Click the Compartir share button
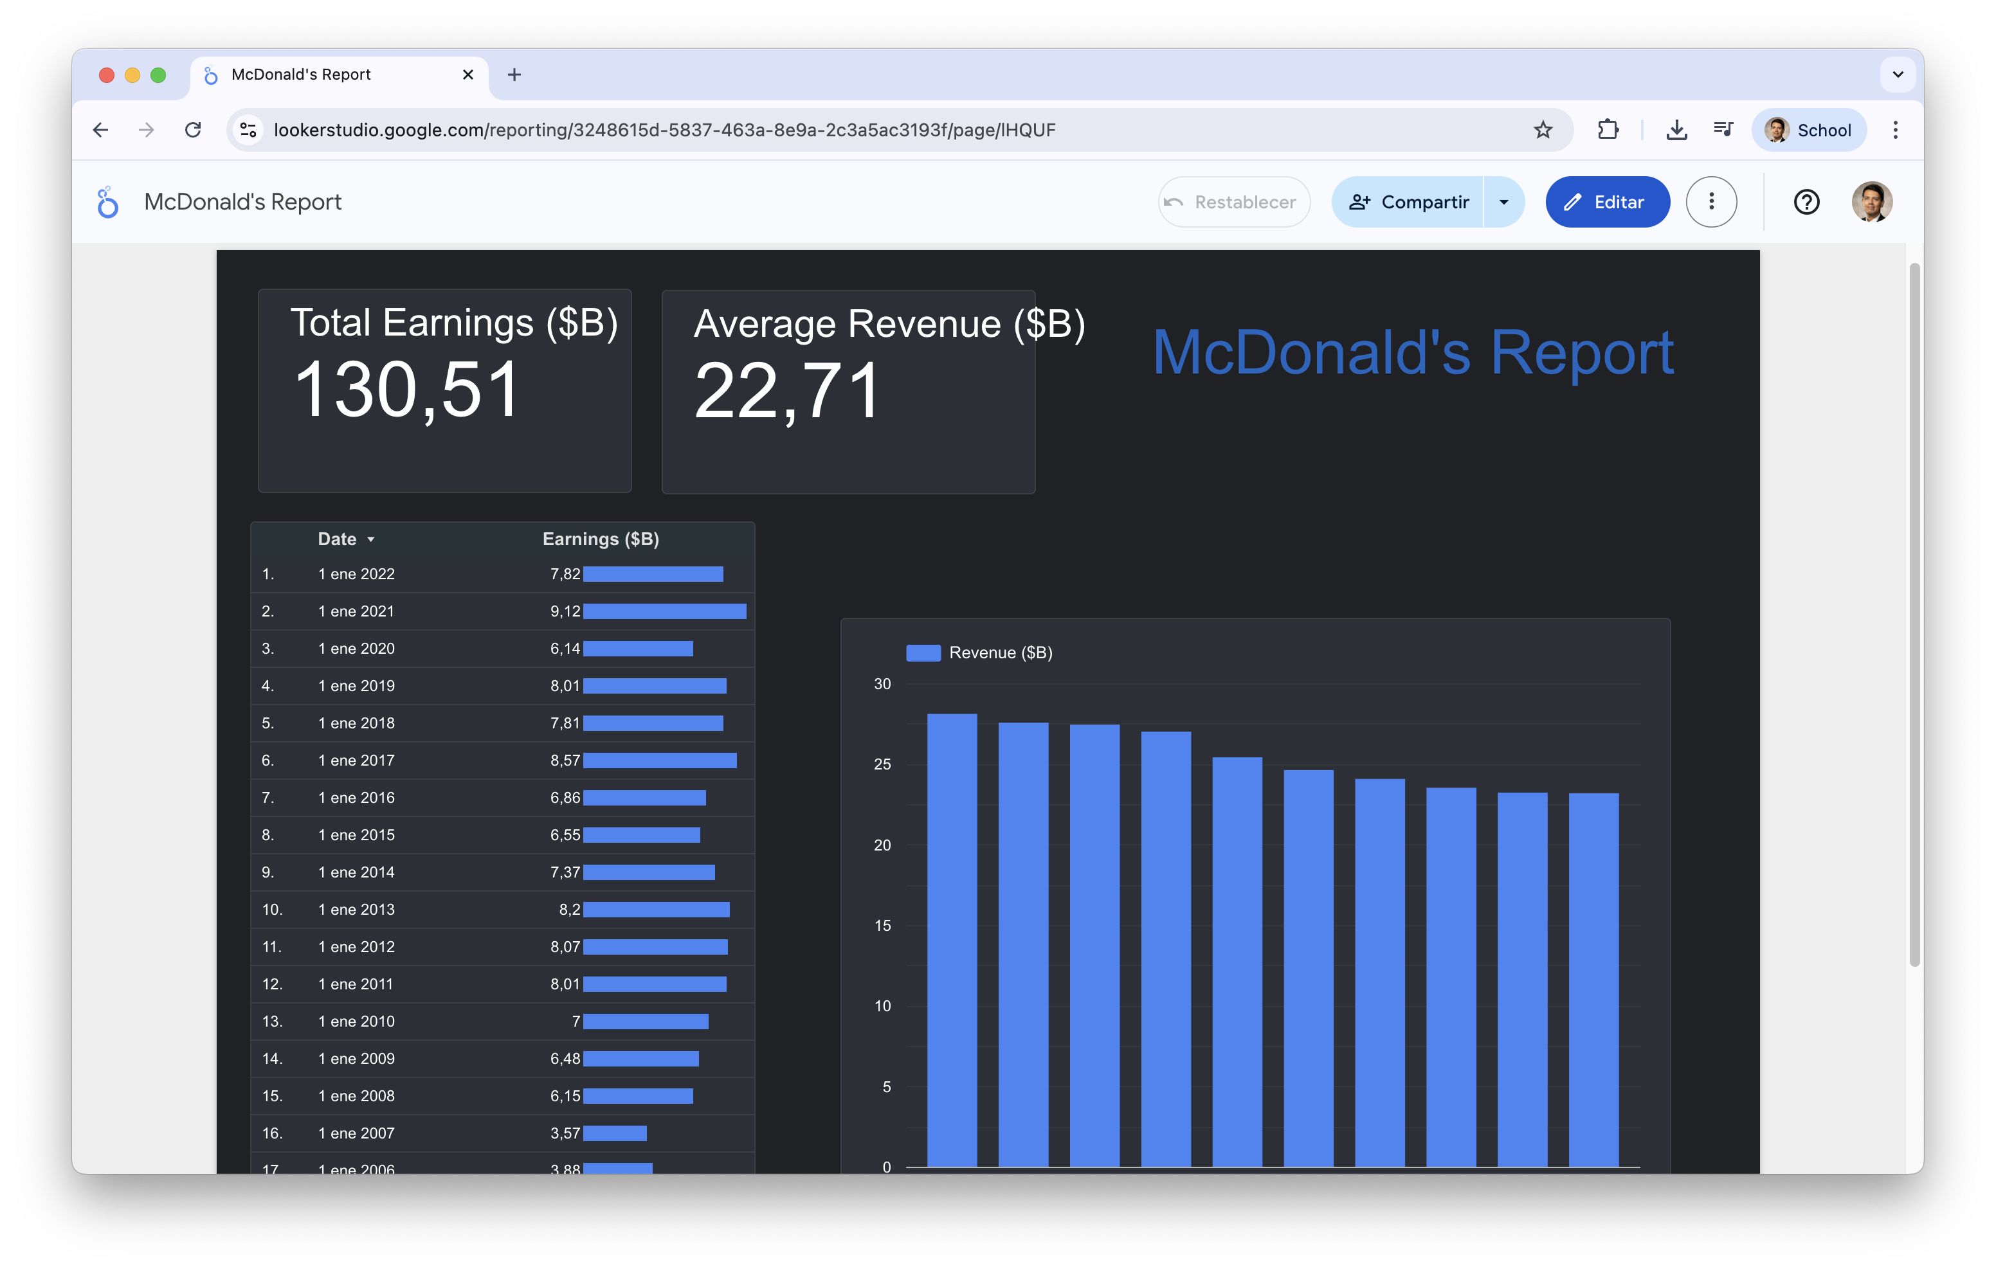 click(1408, 203)
